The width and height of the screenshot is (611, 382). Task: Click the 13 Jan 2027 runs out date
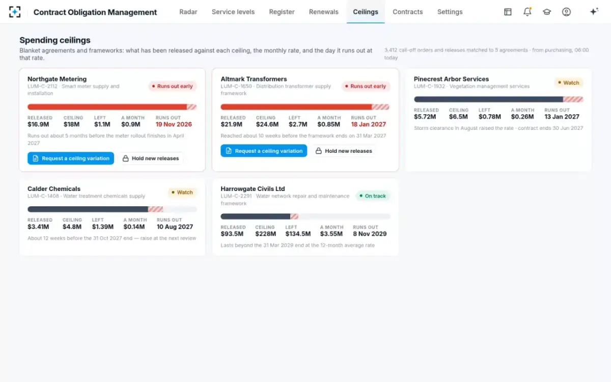point(562,117)
